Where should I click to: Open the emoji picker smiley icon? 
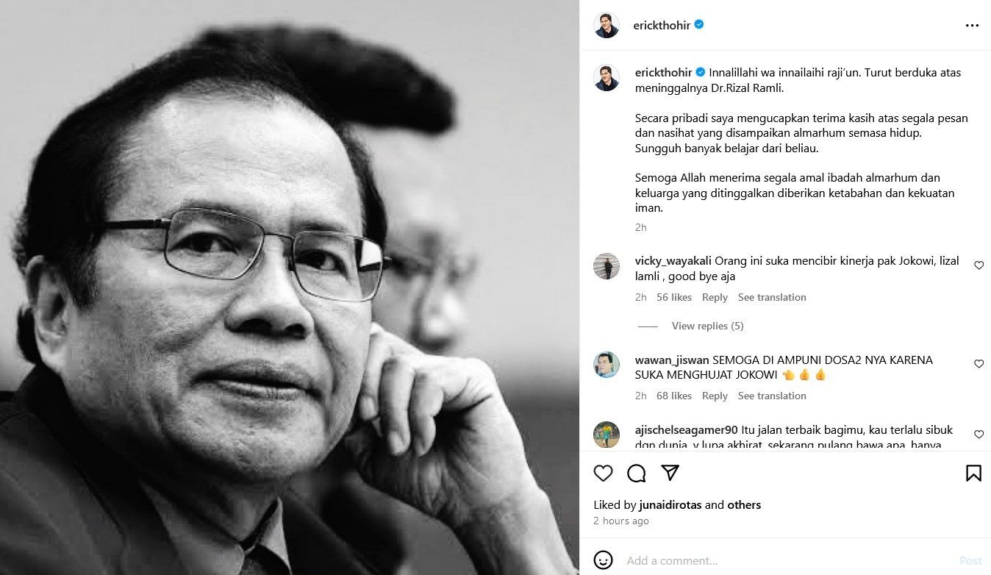point(603,560)
